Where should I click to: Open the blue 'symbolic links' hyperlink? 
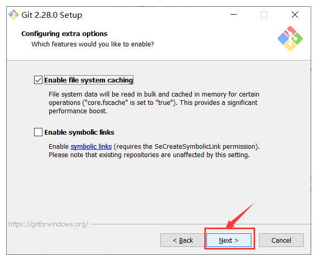click(91, 147)
